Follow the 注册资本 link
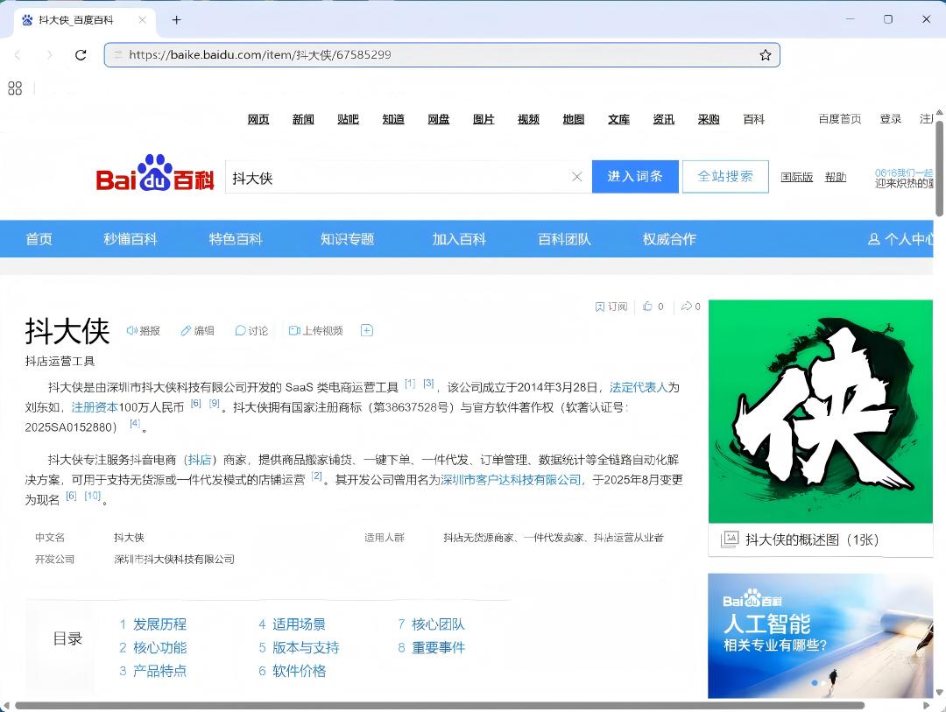The height and width of the screenshot is (712, 946). [x=95, y=407]
